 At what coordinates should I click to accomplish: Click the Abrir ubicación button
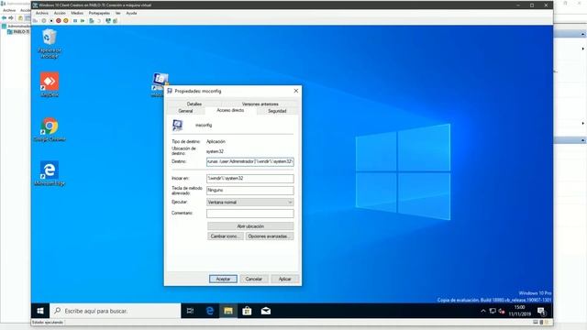[x=250, y=226]
